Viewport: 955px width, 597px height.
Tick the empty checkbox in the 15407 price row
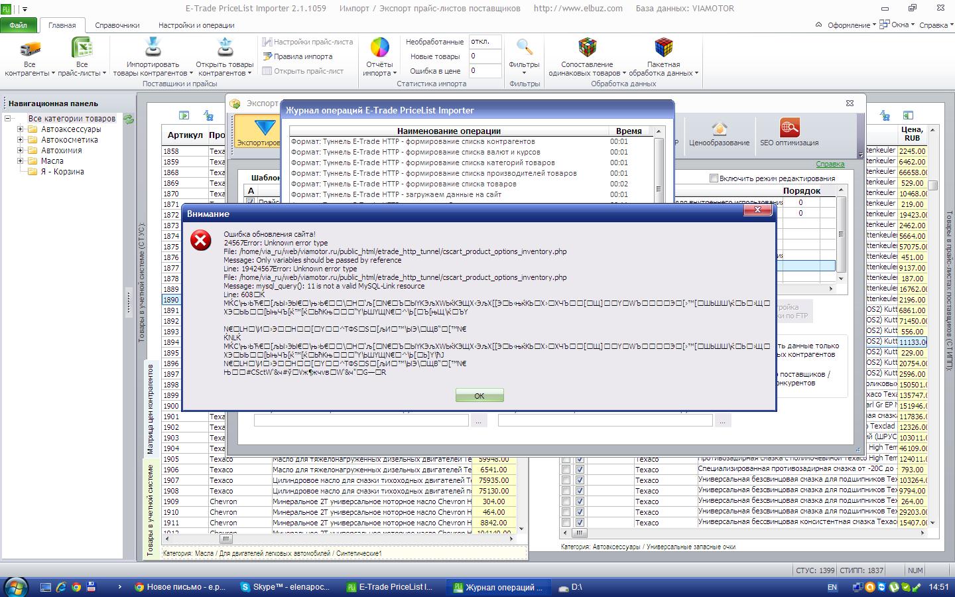click(x=566, y=523)
